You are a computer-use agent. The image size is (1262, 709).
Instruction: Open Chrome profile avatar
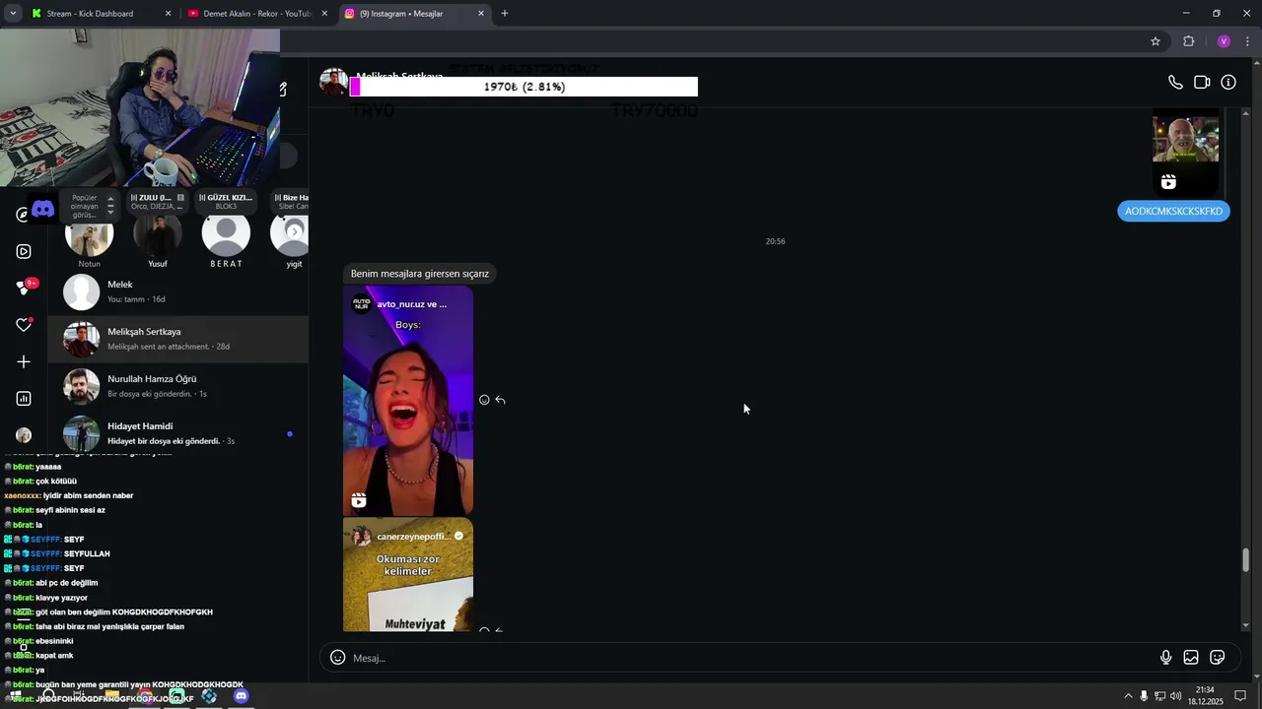coord(1224,41)
